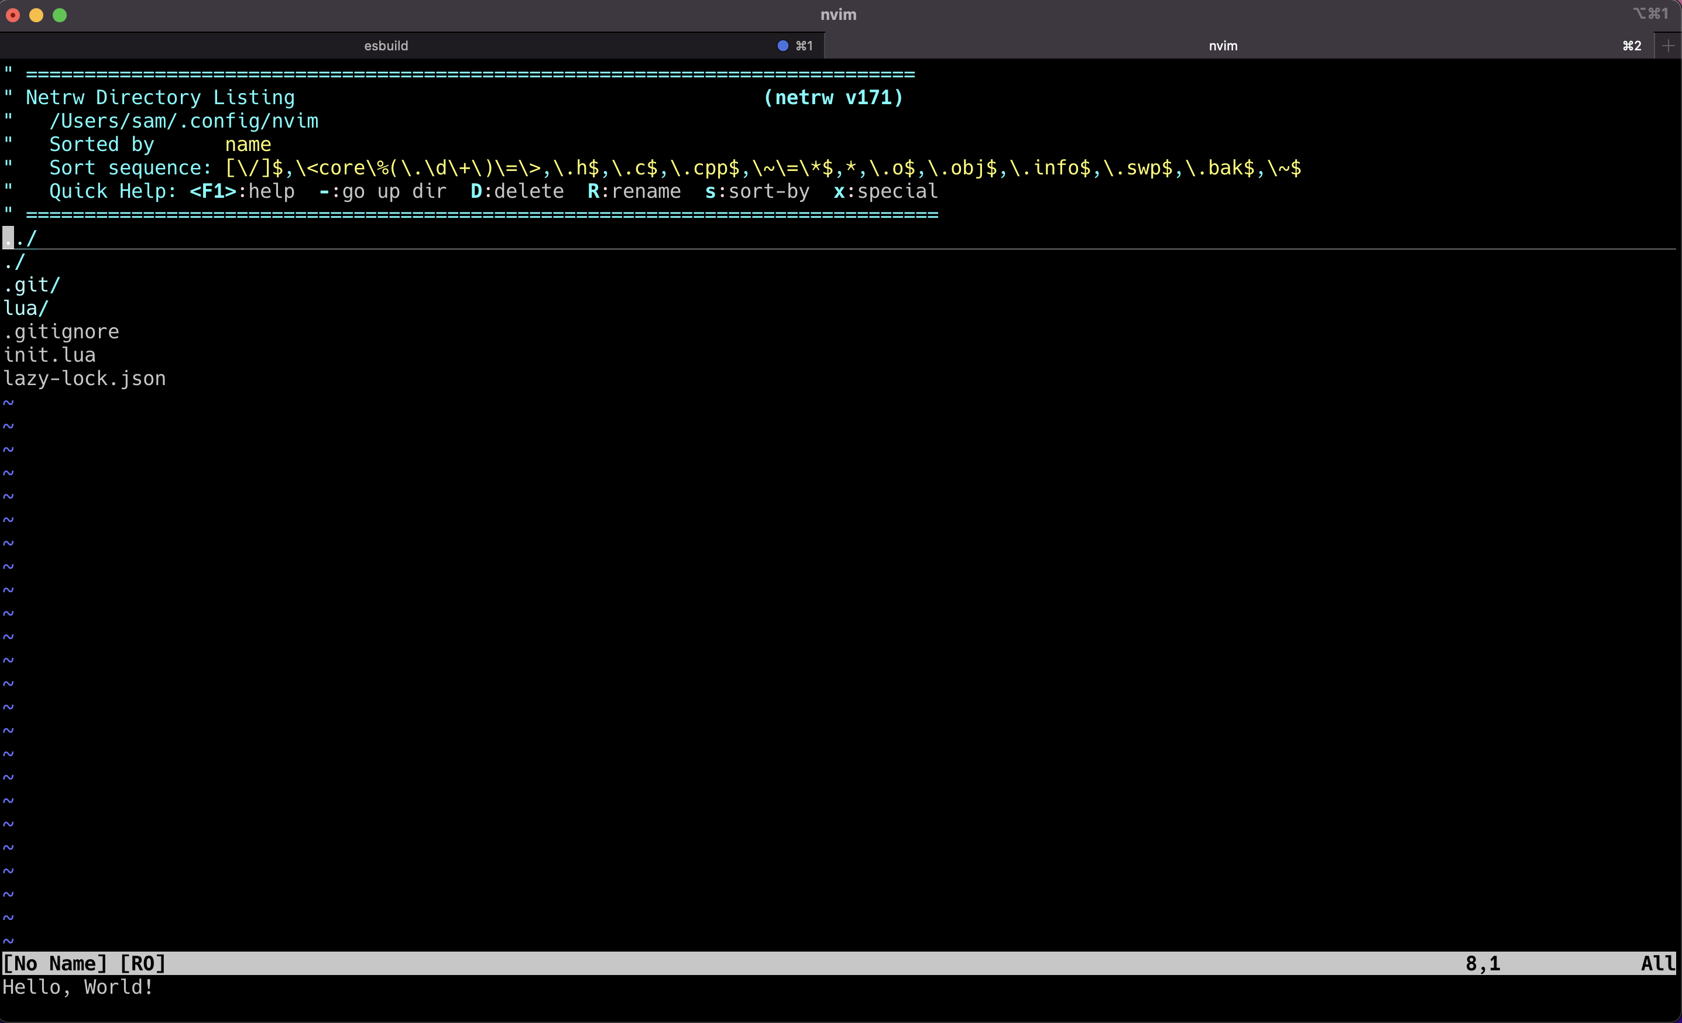Click the Hello, World! message line
This screenshot has height=1023, width=1682.
pos(78,987)
